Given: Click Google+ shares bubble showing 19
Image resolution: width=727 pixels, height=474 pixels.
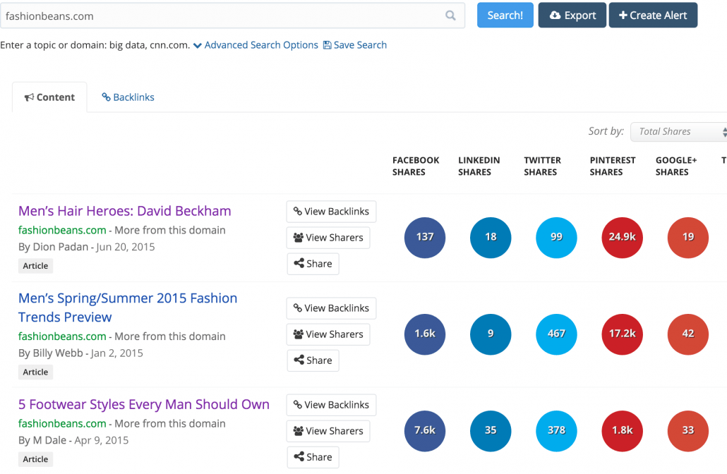Looking at the screenshot, I should [688, 237].
